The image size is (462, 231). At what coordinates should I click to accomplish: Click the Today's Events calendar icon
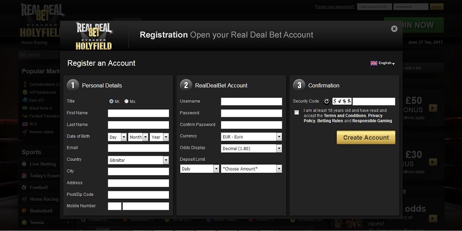point(24,176)
